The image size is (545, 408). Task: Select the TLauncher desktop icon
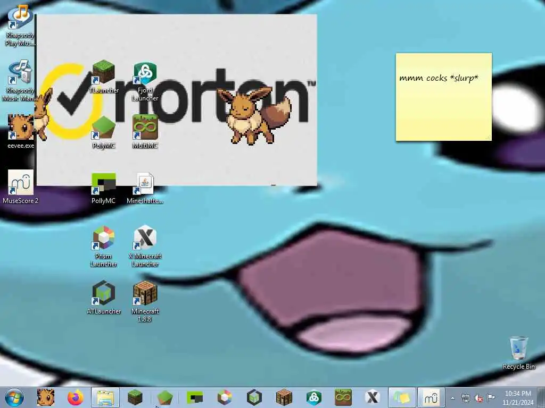[104, 76]
